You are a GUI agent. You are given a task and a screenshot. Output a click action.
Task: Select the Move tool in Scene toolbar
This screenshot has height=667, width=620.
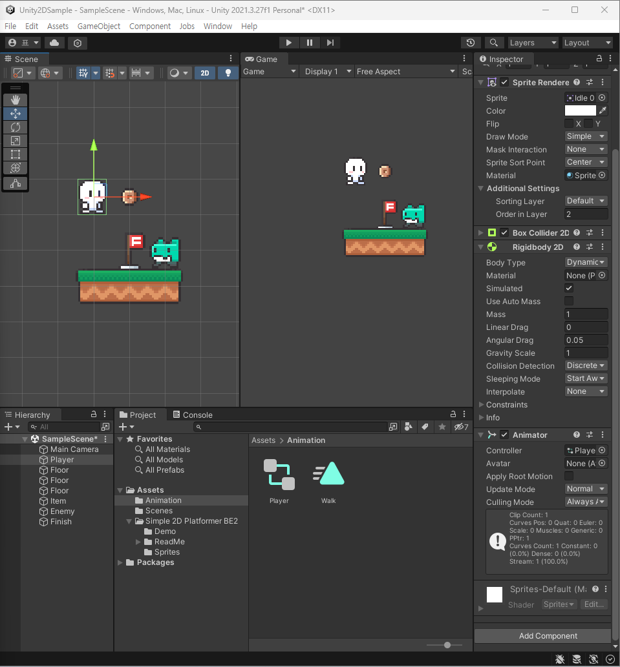click(x=16, y=114)
